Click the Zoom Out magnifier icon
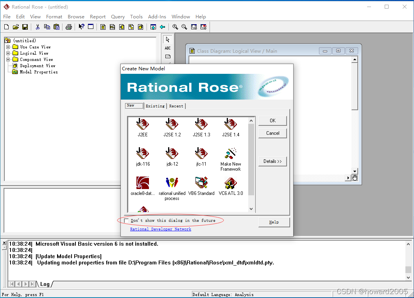The image size is (414, 298). [184, 27]
